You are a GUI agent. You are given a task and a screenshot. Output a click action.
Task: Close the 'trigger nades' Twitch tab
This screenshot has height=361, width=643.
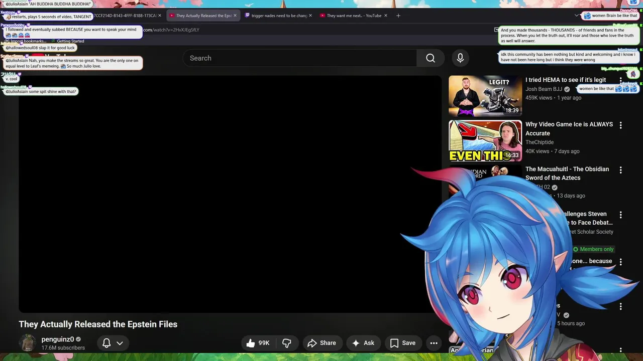310,16
